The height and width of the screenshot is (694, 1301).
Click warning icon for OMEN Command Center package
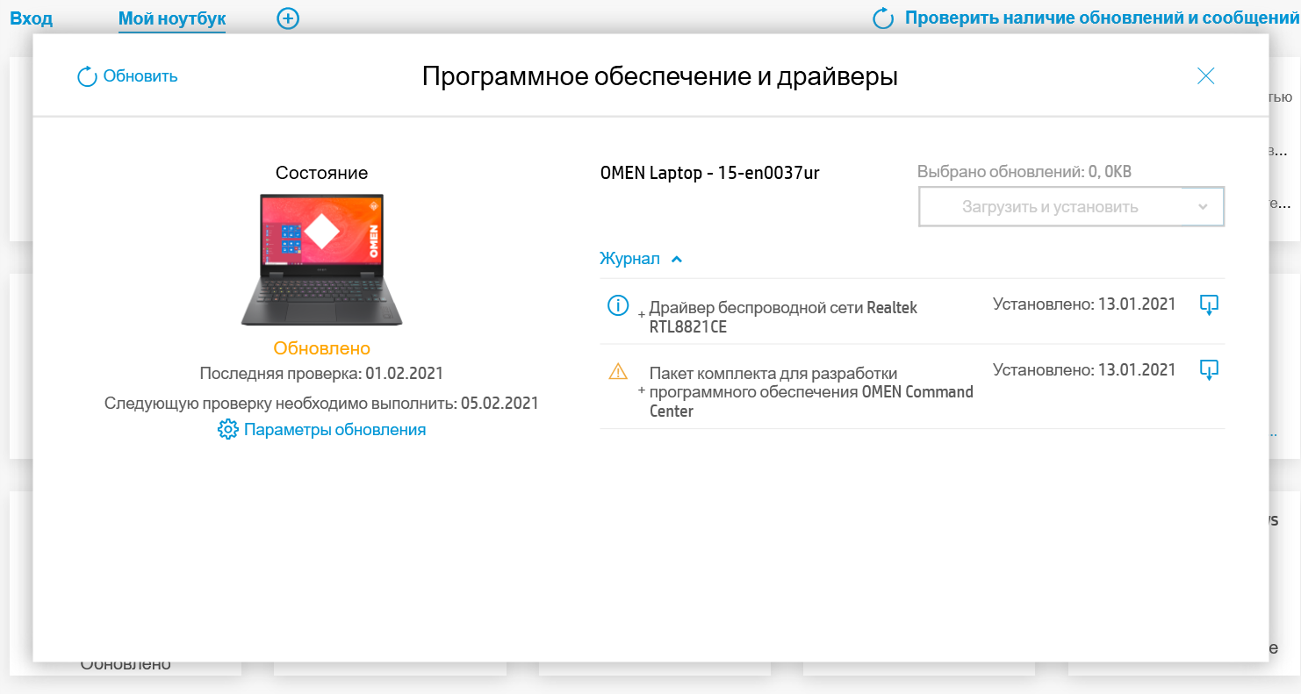[618, 371]
